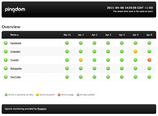158x116 pixels.
Task: Click the Apr 2 column header
Action: (95, 35)
